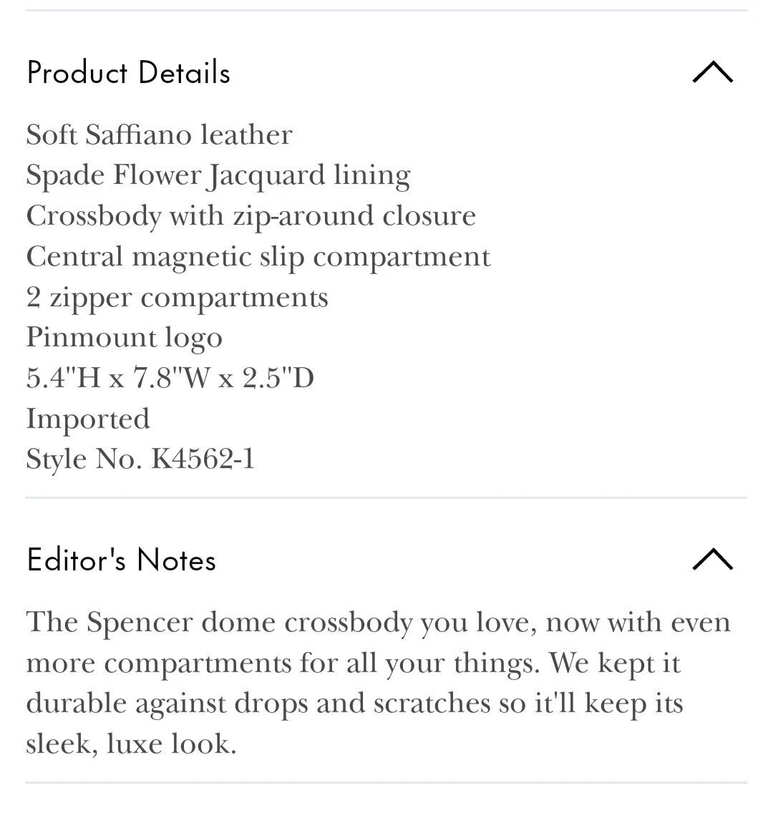Click the text 'more compartments for all your things'

(281, 663)
